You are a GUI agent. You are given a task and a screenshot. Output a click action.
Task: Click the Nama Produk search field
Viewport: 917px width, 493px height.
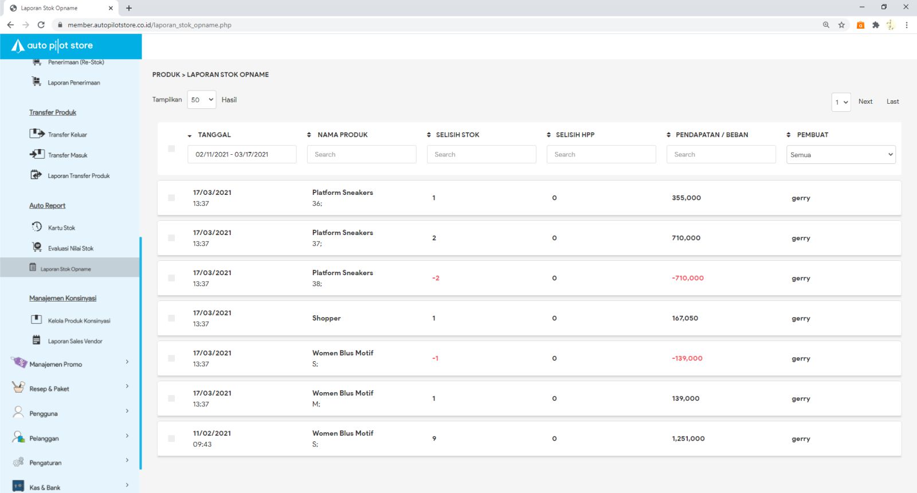362,154
